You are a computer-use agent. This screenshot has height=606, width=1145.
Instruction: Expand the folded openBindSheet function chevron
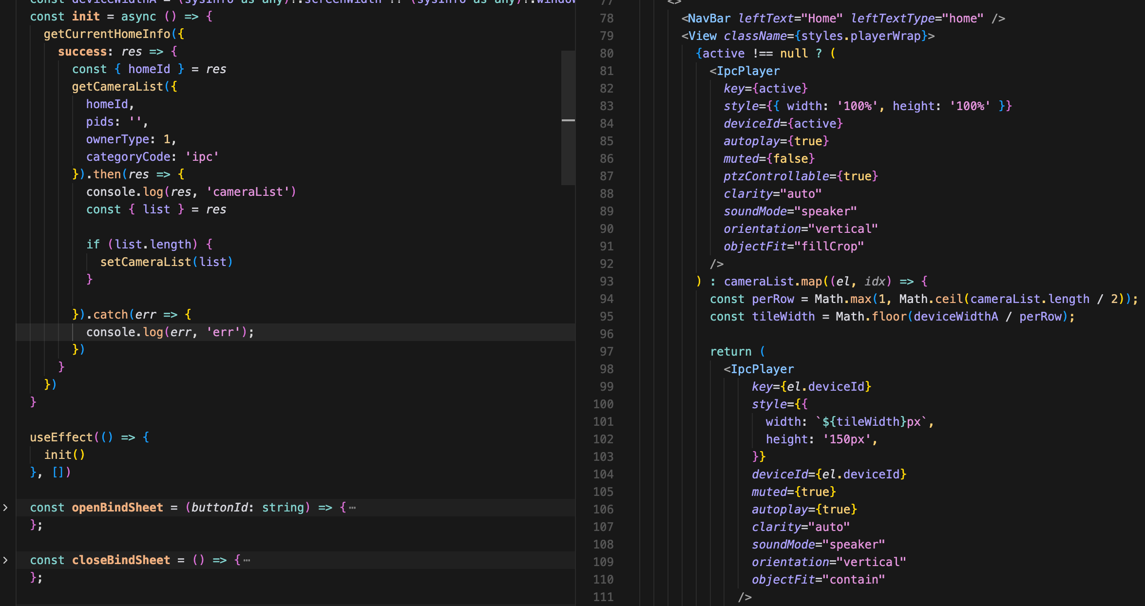5,508
